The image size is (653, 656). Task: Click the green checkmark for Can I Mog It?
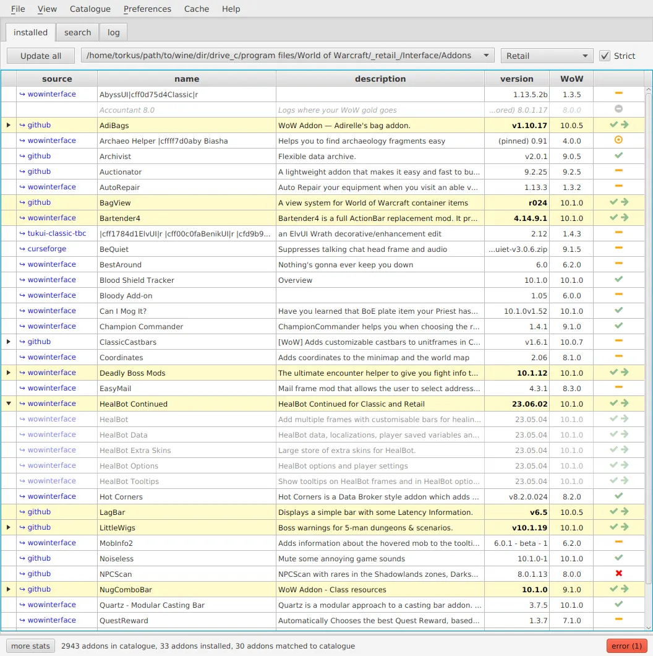click(619, 311)
